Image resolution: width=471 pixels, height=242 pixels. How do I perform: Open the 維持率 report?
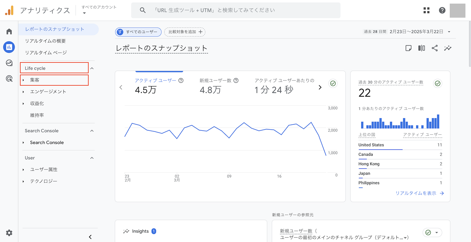click(37, 115)
